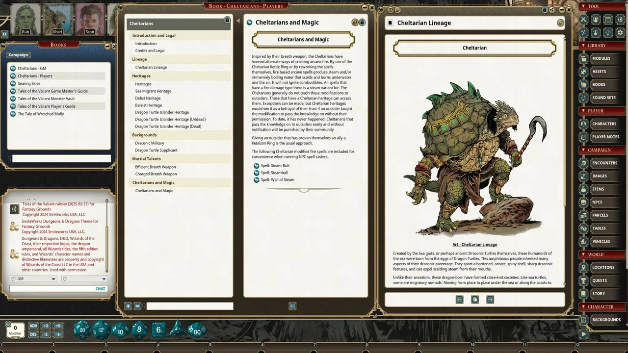Open the music note sound tool
Viewport: 628px width, 353px height.
[608, 32]
